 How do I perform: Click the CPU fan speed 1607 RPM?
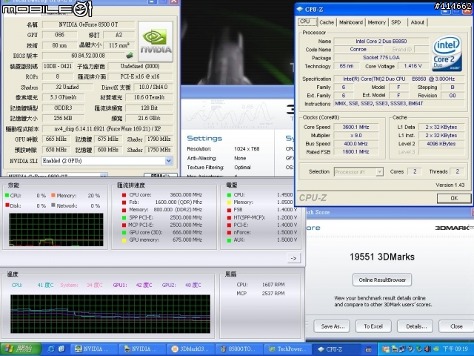(273, 285)
